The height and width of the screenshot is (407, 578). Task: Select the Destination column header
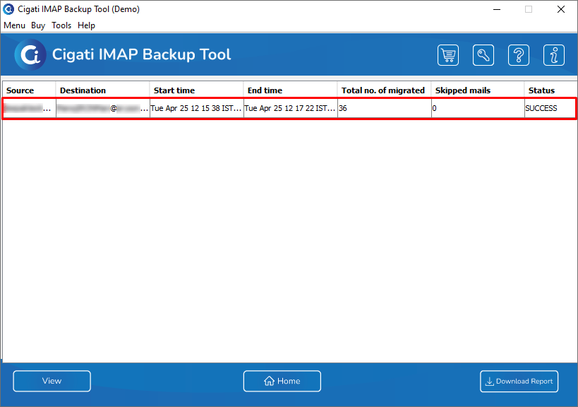[x=102, y=90]
